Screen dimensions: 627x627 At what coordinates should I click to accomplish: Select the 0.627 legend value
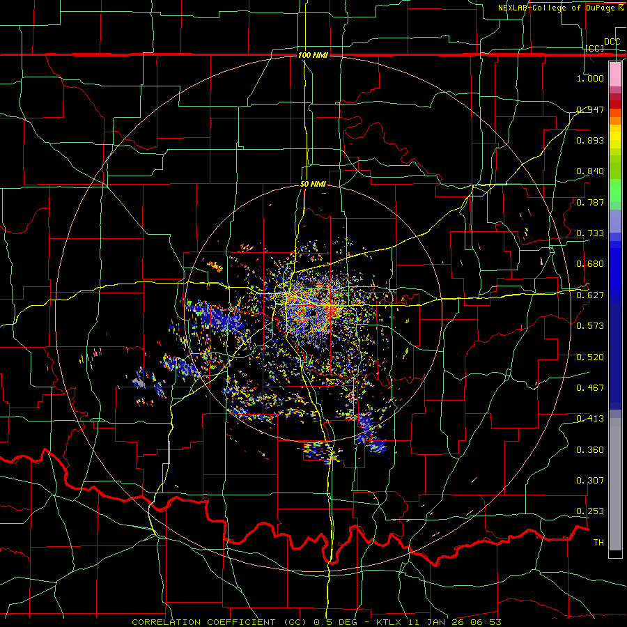[x=590, y=295]
